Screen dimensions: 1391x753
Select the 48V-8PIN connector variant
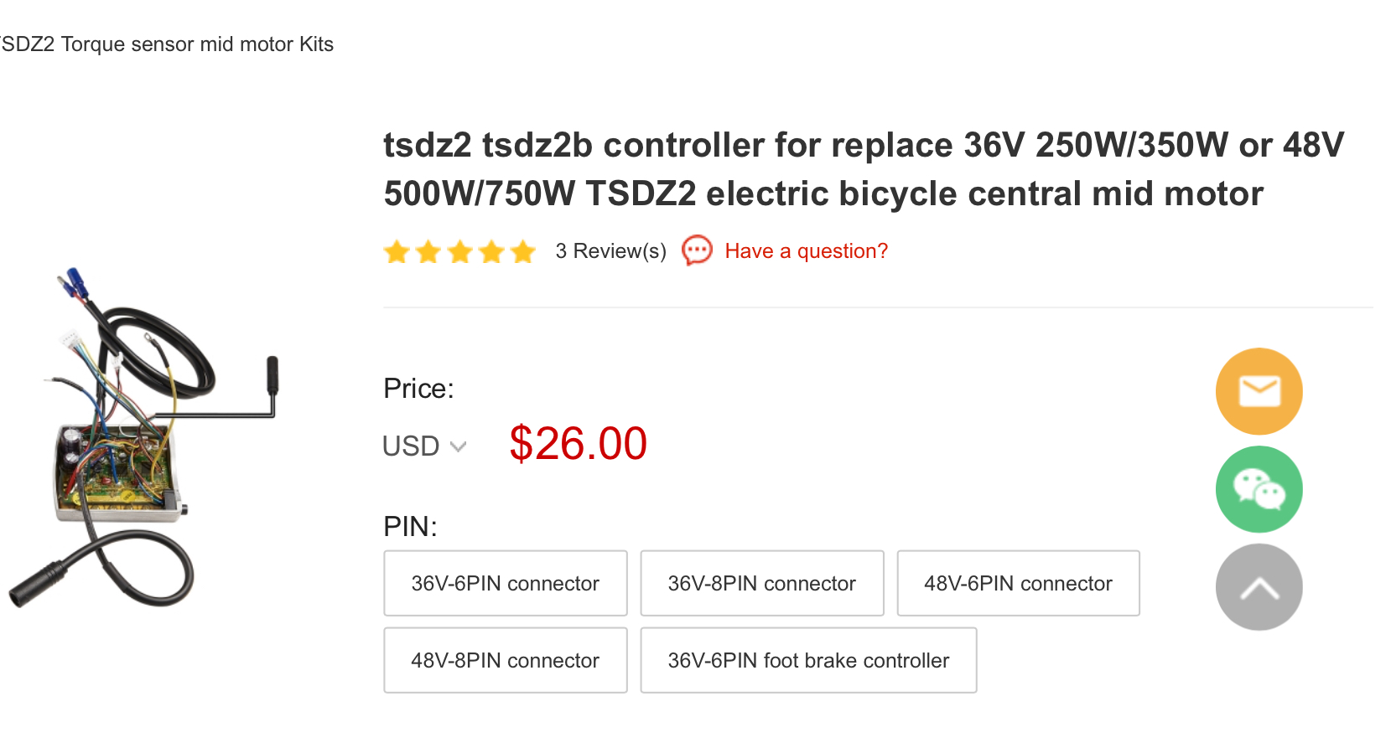pos(505,660)
